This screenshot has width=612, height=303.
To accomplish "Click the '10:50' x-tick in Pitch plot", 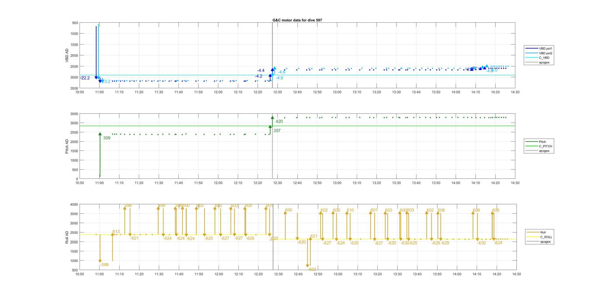I will (x=80, y=183).
